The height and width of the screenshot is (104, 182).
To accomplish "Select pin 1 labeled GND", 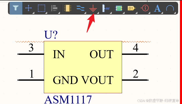I will click(x=31, y=80).
